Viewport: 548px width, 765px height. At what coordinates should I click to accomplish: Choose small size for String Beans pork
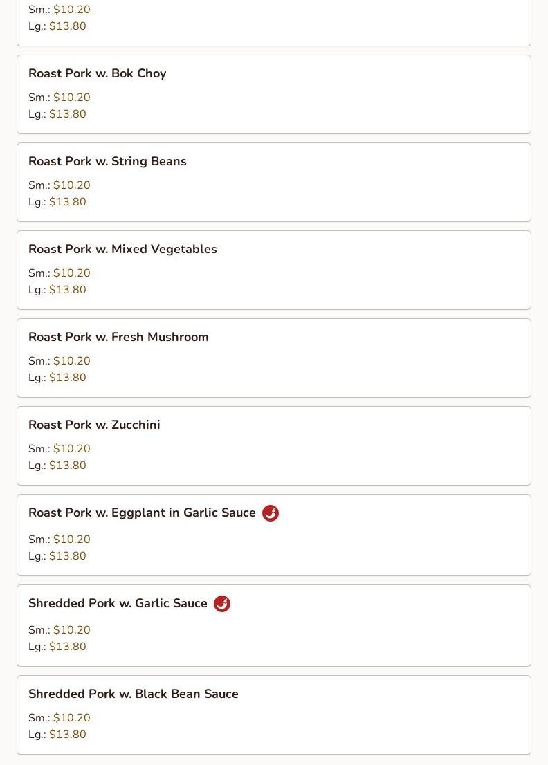pyautogui.click(x=71, y=185)
